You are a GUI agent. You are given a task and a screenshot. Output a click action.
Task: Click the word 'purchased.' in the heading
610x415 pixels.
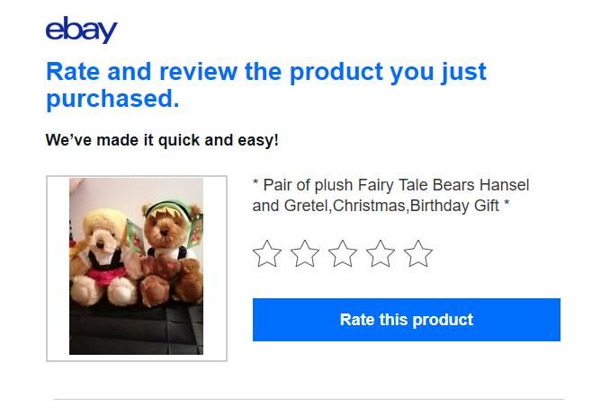click(112, 100)
